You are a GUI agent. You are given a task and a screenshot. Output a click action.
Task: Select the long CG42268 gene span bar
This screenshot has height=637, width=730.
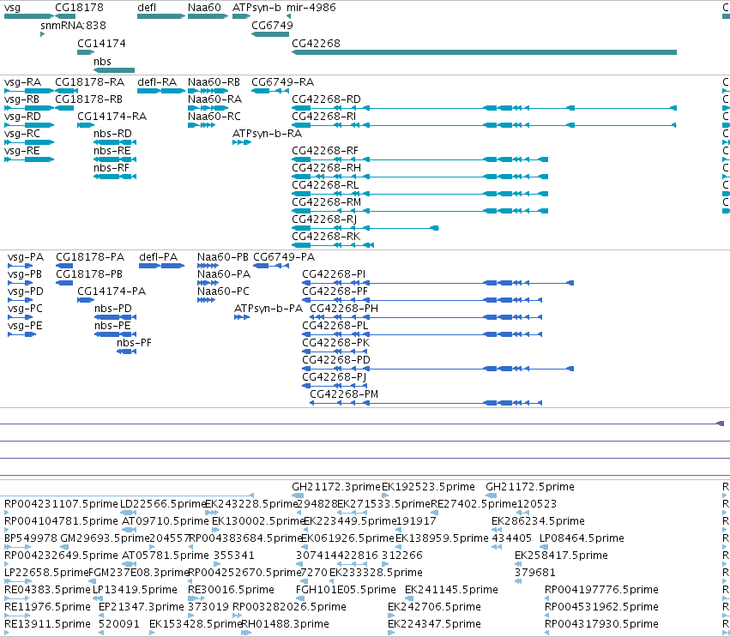[x=484, y=52]
